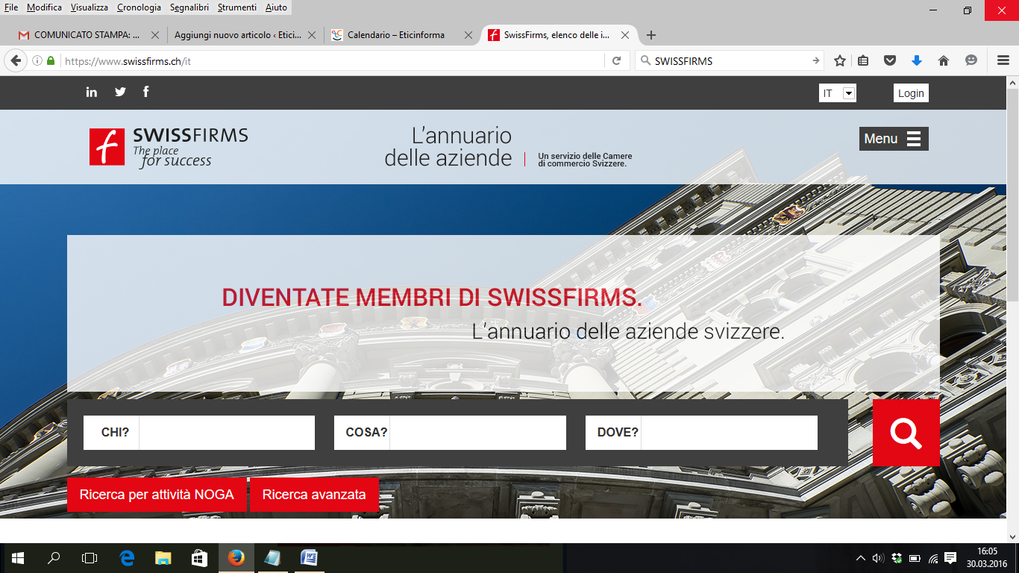Open the IT language dropdown
The image size is (1019, 573).
[x=838, y=93]
